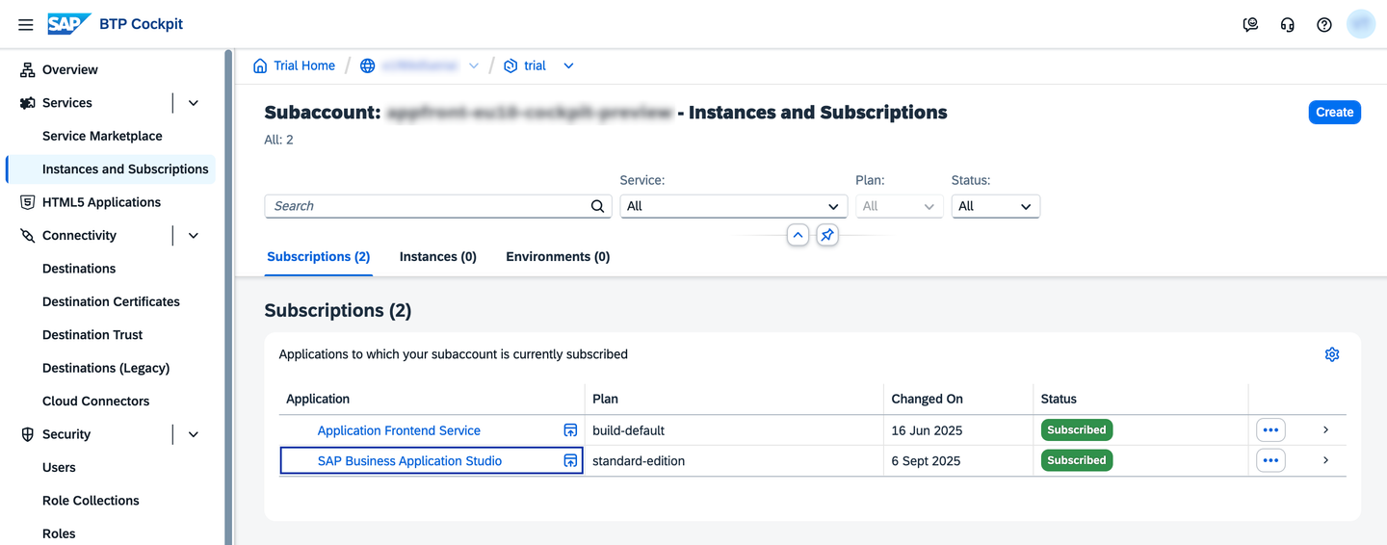Go to trial breadcrumb link
The image size is (1387, 545).
[x=535, y=65]
